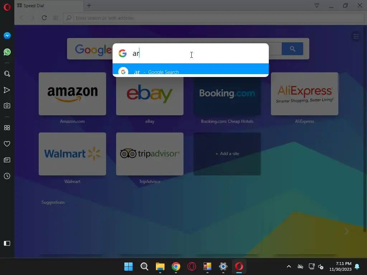Viewport: 367px width, 275px height.
Task: Open the Settings gear in taskbar
Action: [223, 266]
